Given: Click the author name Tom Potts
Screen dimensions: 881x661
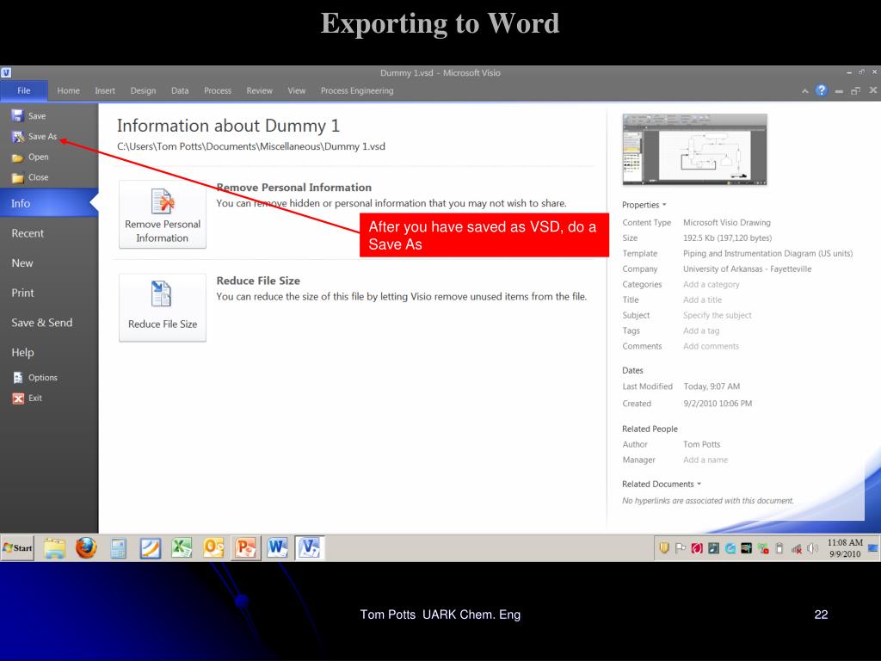Looking at the screenshot, I should pyautogui.click(x=701, y=445).
